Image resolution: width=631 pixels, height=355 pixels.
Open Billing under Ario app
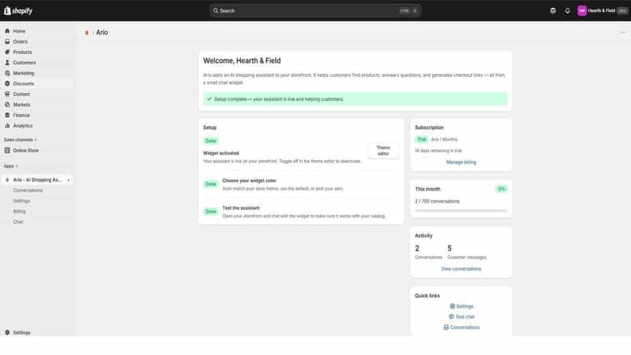point(19,211)
